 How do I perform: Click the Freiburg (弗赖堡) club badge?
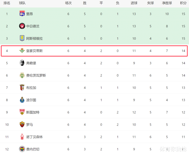pyautogui.click(x=22, y=63)
